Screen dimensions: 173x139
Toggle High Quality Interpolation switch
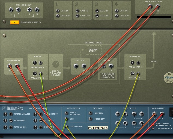pos(153,125)
